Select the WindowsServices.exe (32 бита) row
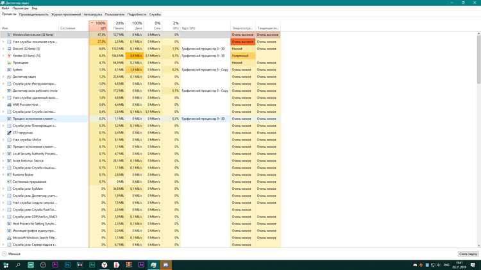This screenshot has width=481, height=270. point(140,35)
